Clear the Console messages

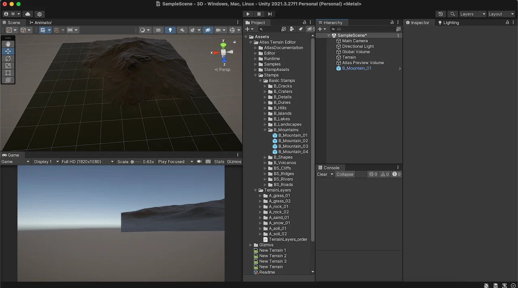tap(322, 174)
